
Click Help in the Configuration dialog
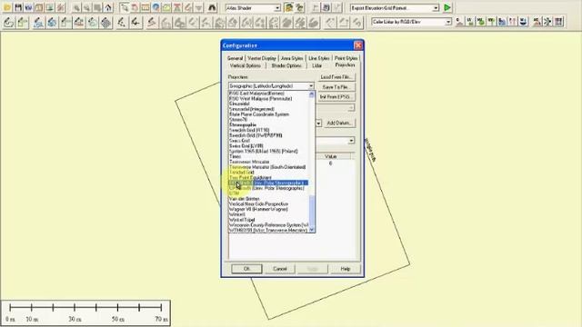pyautogui.click(x=346, y=269)
